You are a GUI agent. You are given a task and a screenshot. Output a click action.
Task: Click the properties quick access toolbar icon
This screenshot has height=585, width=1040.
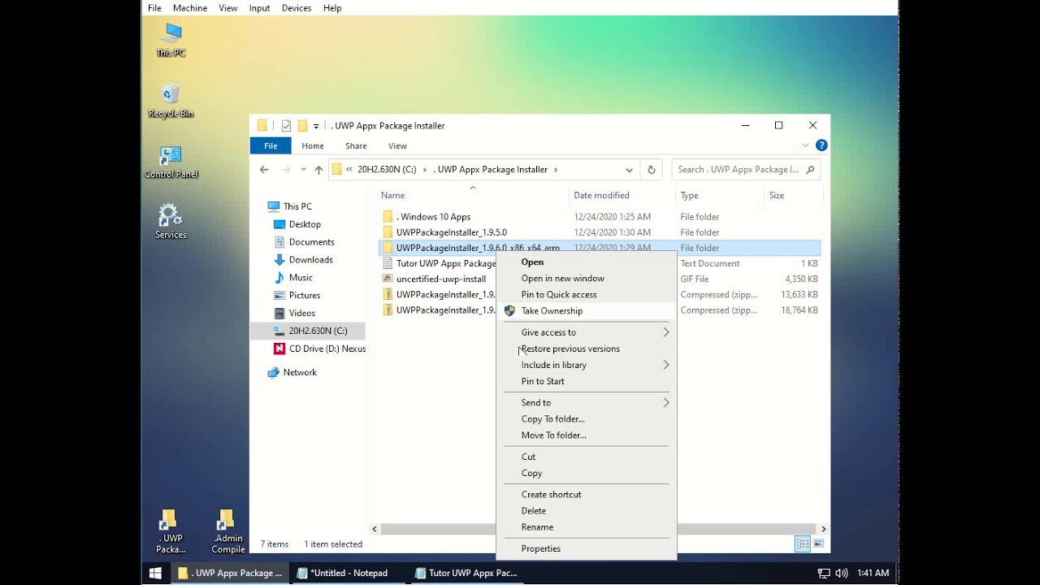pos(286,126)
